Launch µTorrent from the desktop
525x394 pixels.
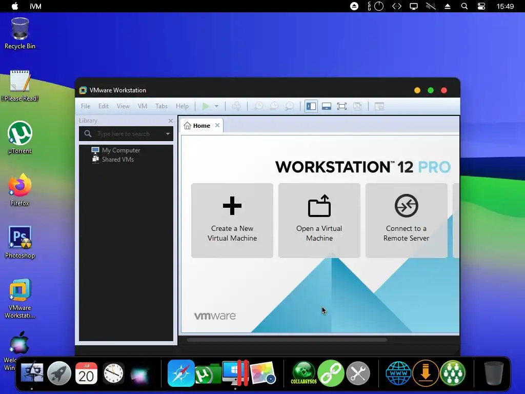pyautogui.click(x=20, y=137)
